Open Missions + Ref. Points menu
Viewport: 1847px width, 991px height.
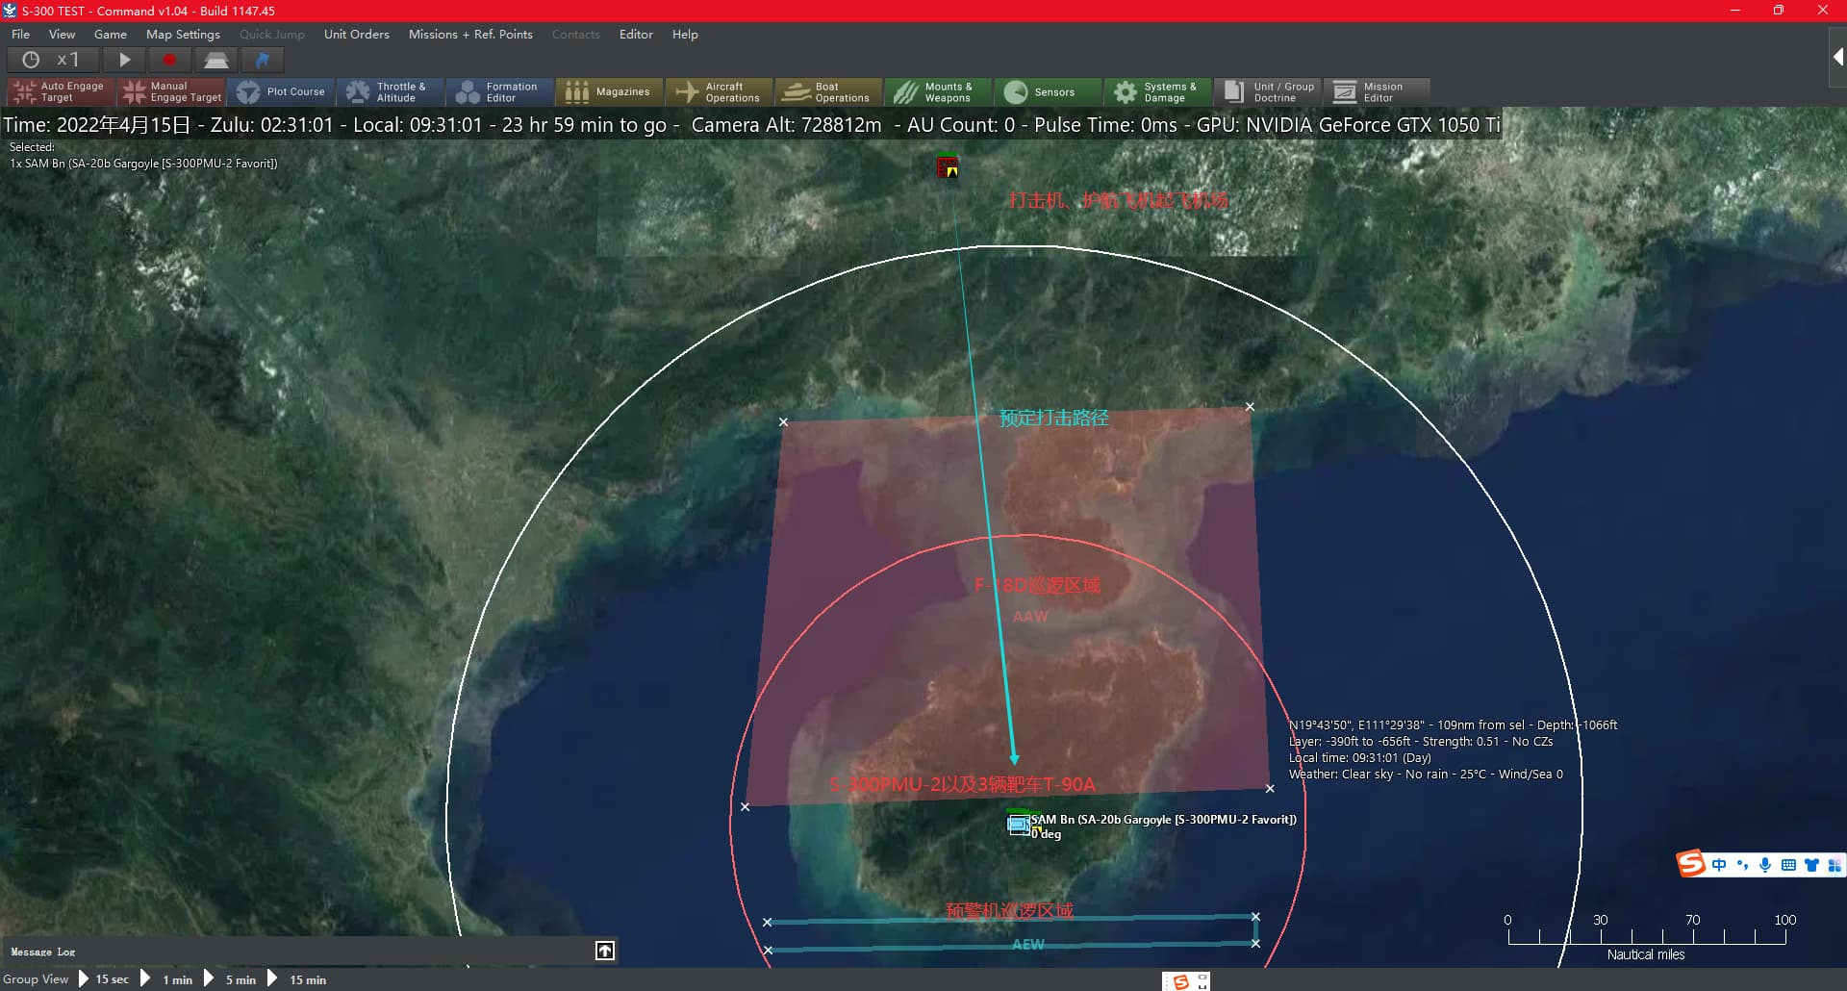pos(470,34)
